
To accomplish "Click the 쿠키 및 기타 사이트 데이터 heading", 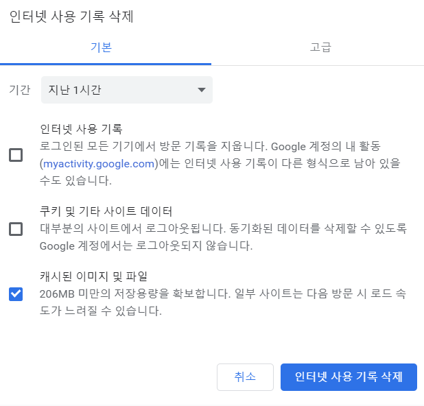I will click(106, 211).
